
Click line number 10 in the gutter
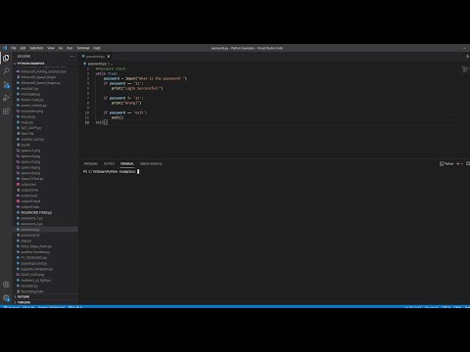(87, 112)
